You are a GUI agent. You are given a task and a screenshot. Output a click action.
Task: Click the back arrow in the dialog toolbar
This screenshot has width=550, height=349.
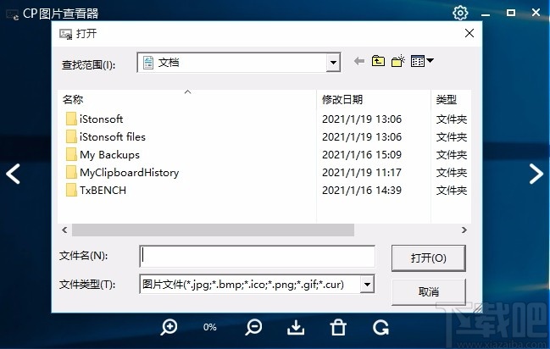(x=358, y=61)
